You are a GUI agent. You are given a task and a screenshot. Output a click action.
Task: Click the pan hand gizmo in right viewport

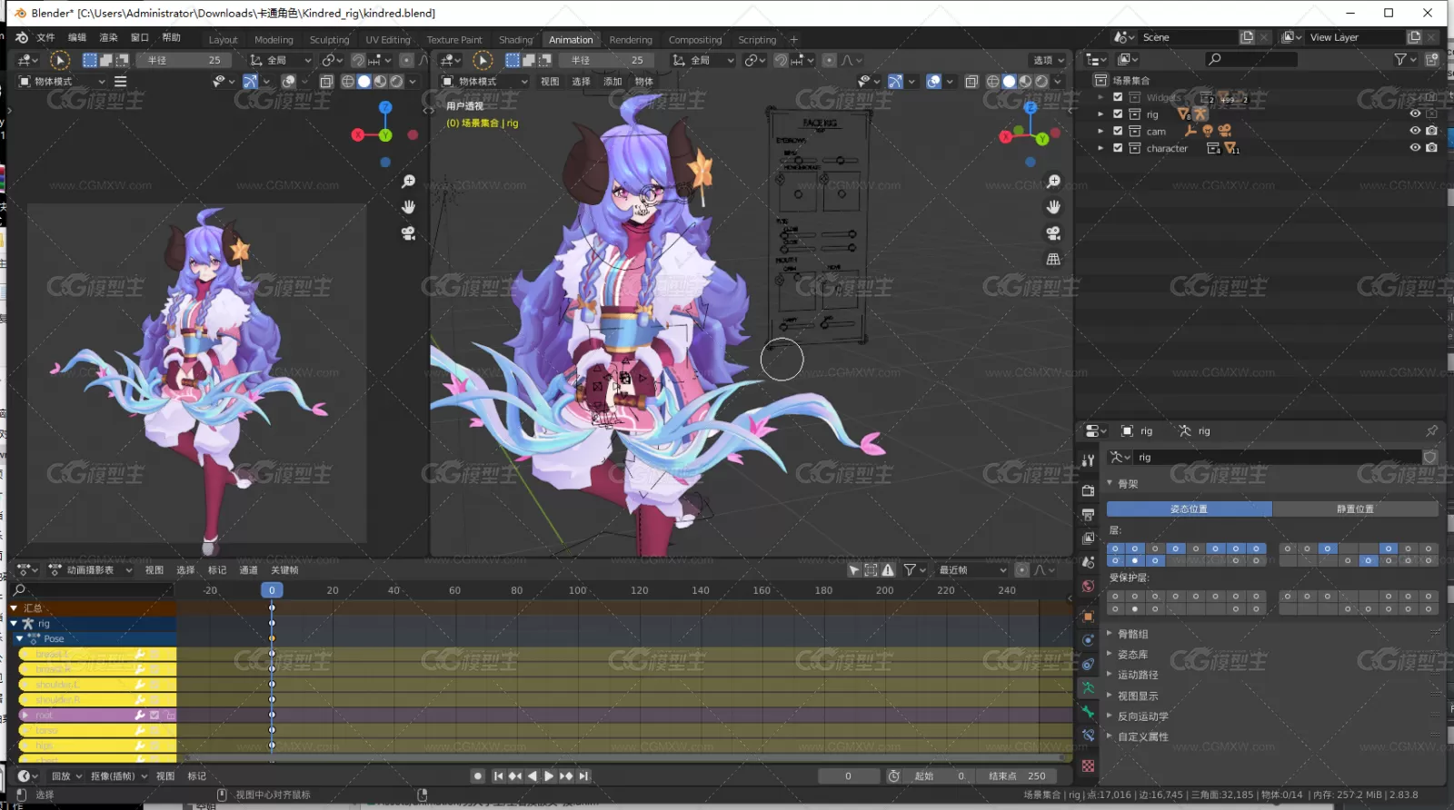tap(1053, 207)
